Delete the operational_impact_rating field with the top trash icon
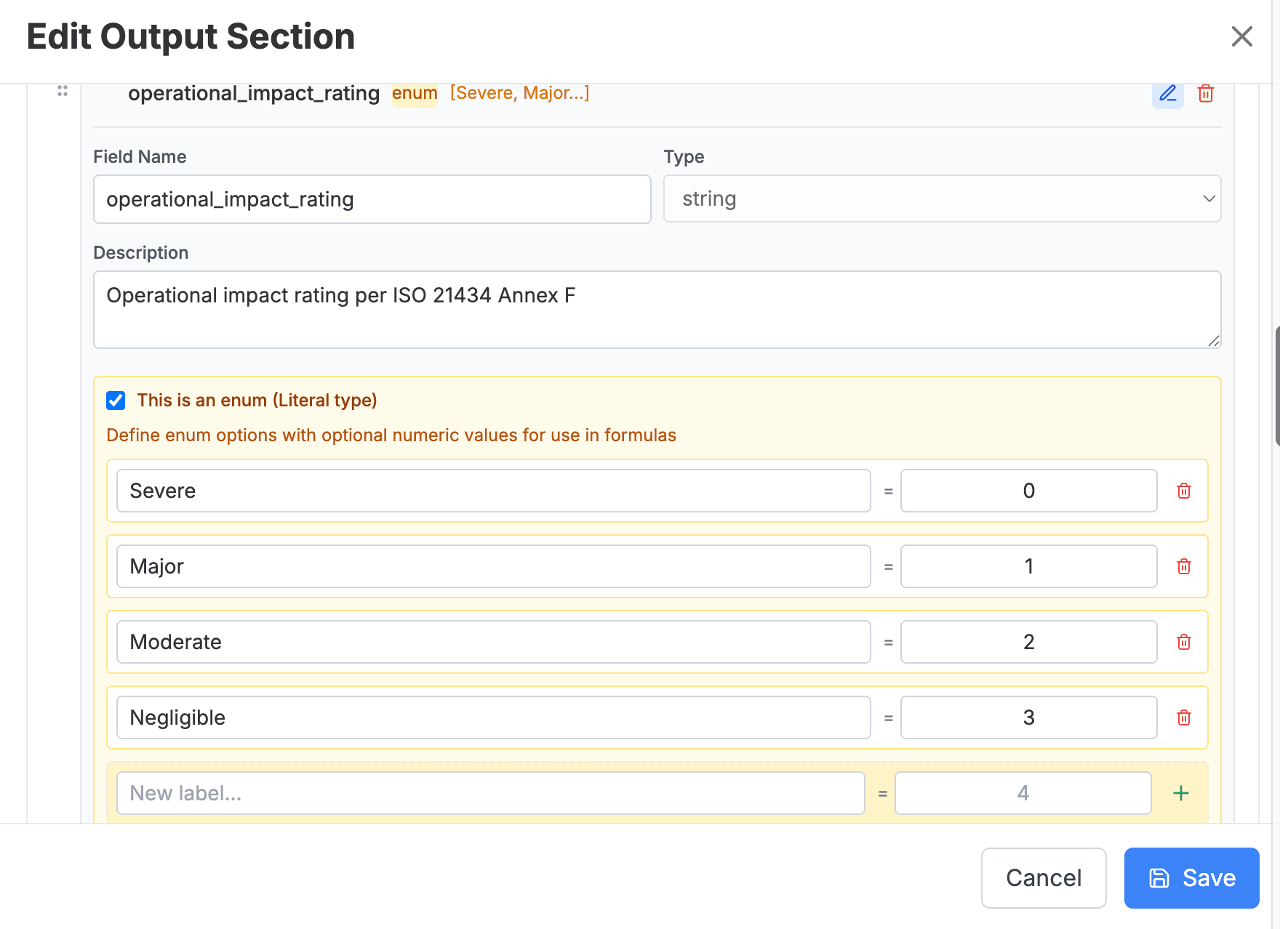This screenshot has width=1280, height=929. [x=1205, y=94]
